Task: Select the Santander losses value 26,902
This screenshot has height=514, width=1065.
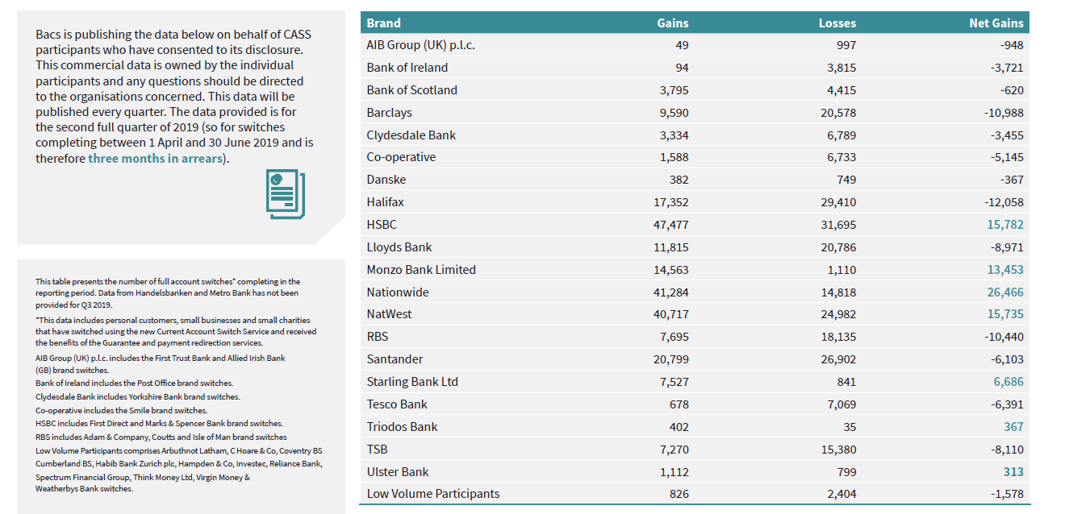Action: point(838,359)
